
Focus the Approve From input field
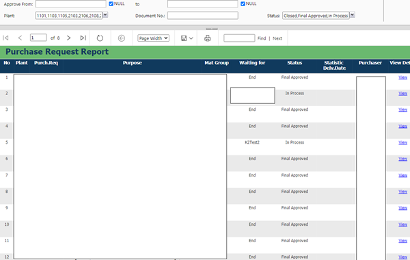71,3
